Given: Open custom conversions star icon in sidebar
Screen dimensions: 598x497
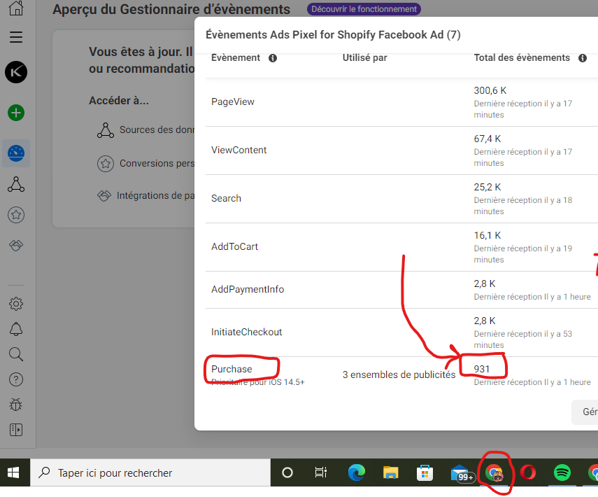Looking at the screenshot, I should (x=16, y=215).
